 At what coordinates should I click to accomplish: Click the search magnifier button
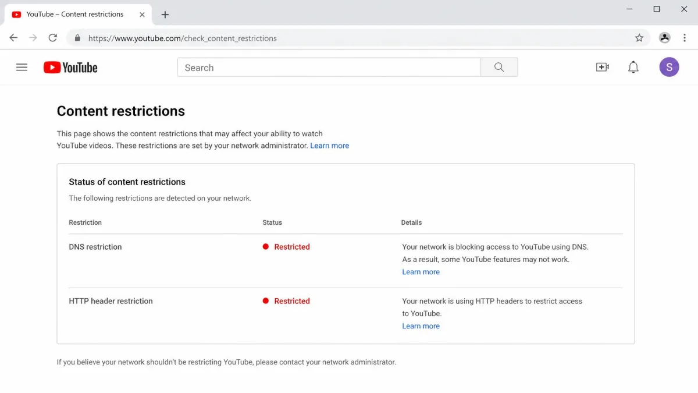(x=499, y=68)
